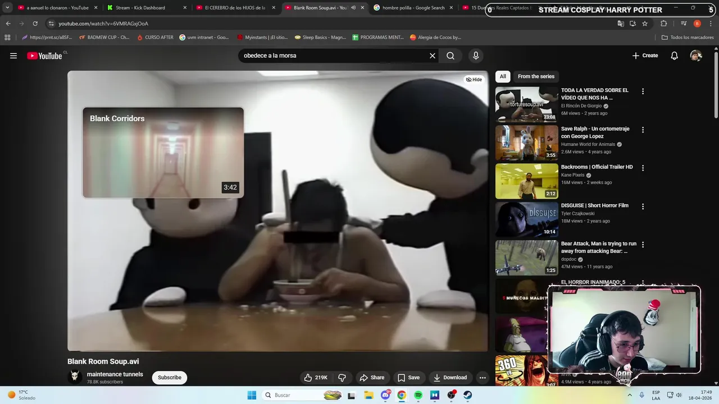Go back in the browser

tap(8, 24)
